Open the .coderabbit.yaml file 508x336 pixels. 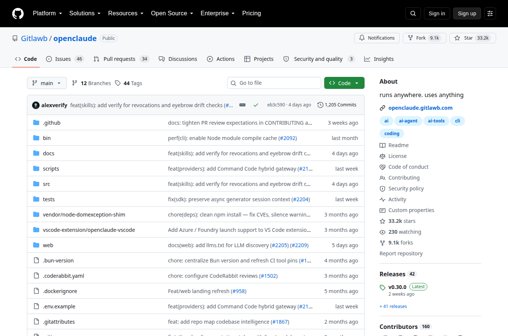[x=63, y=276]
